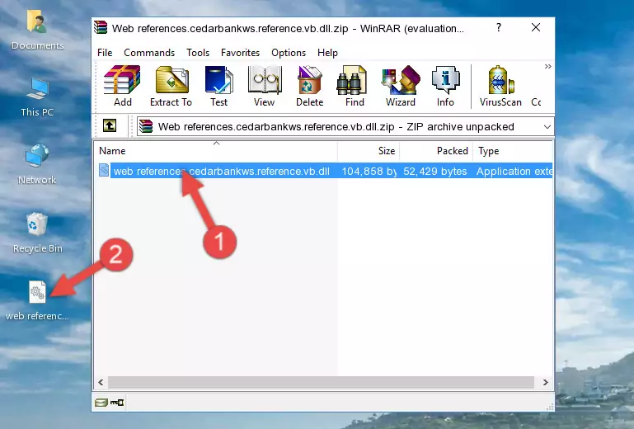Open the View file tool
This screenshot has height=429, width=634.
pos(264,86)
